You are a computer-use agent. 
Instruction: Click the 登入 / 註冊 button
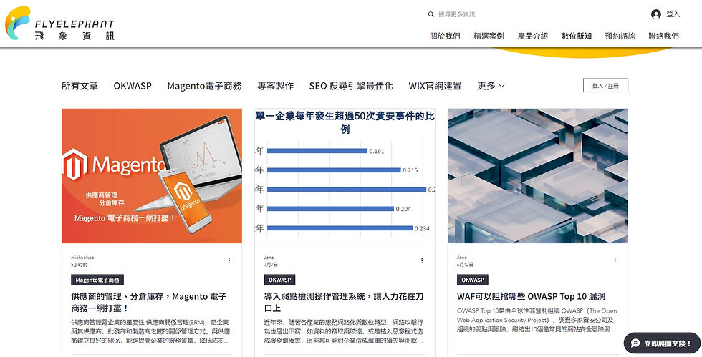605,85
